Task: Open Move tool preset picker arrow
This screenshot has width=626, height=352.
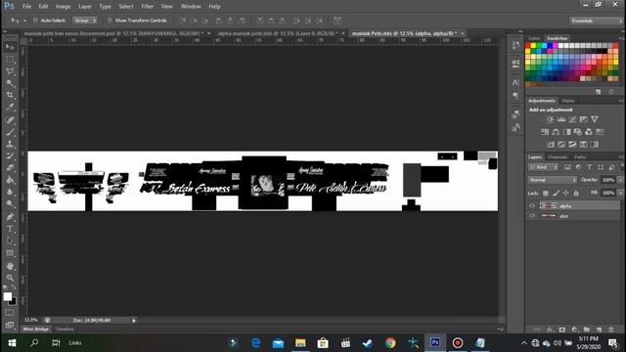Action: pos(24,21)
